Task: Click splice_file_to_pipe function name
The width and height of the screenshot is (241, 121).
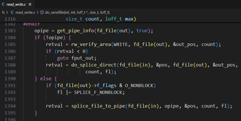Action: (x=98, y=106)
